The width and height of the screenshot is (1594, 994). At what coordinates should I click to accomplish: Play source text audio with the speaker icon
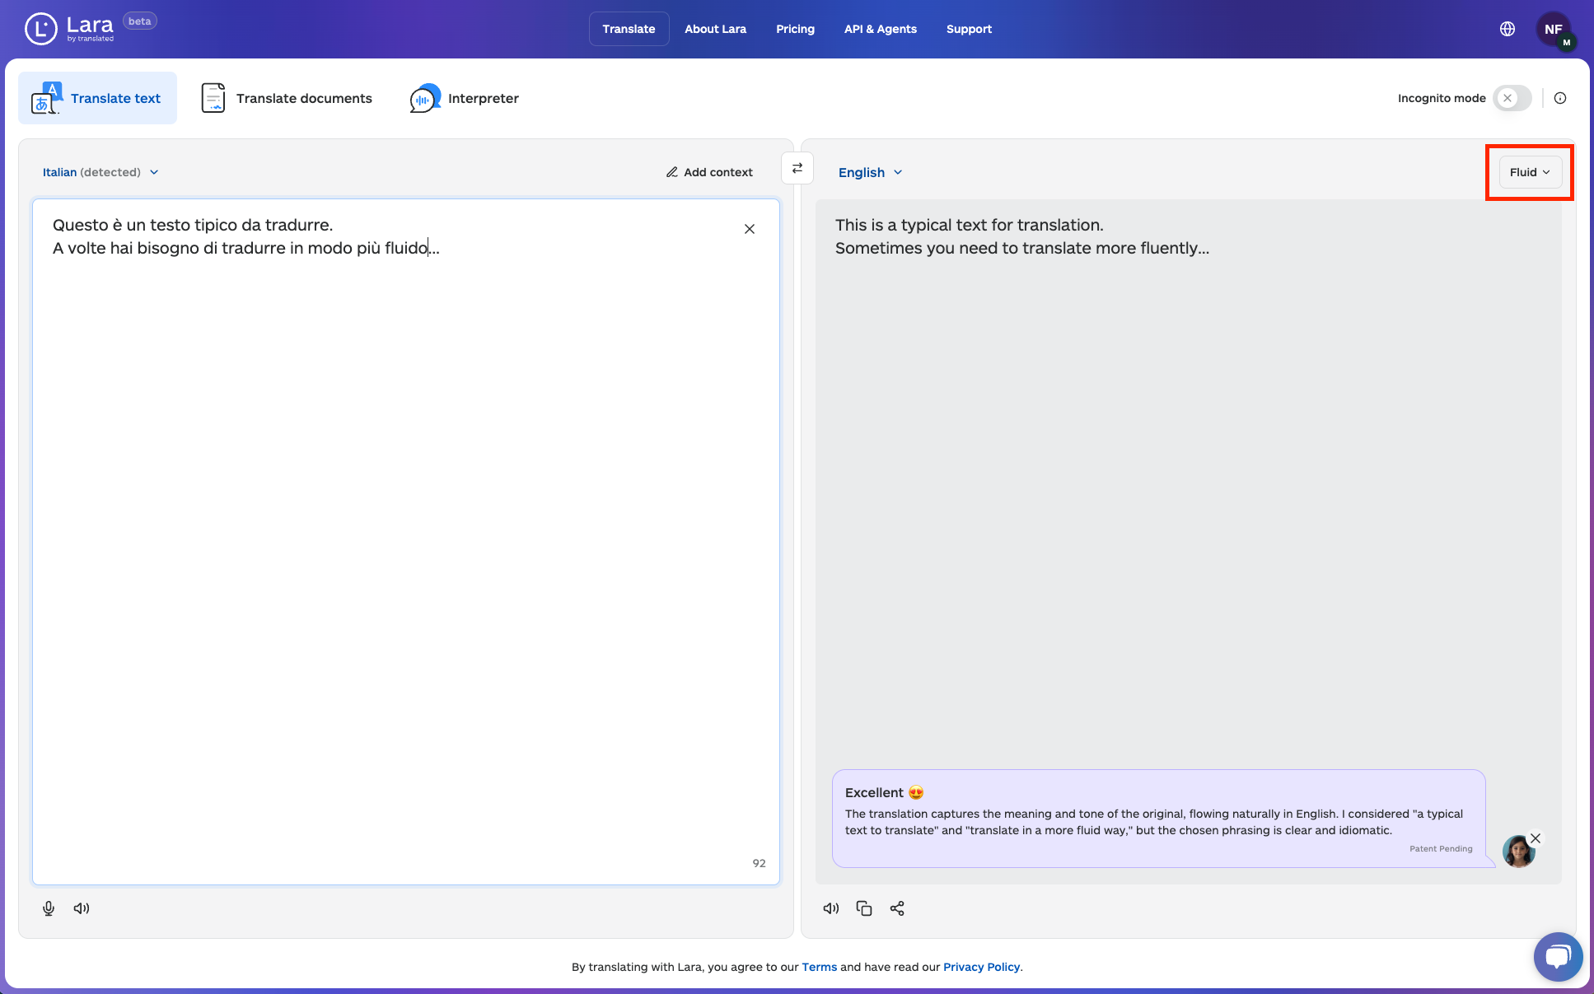(82, 908)
